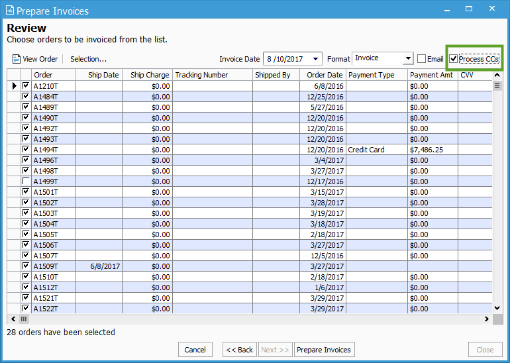Click the 12/5/2016 order date cell
Viewport: 510px width, 363px height.
click(323, 256)
